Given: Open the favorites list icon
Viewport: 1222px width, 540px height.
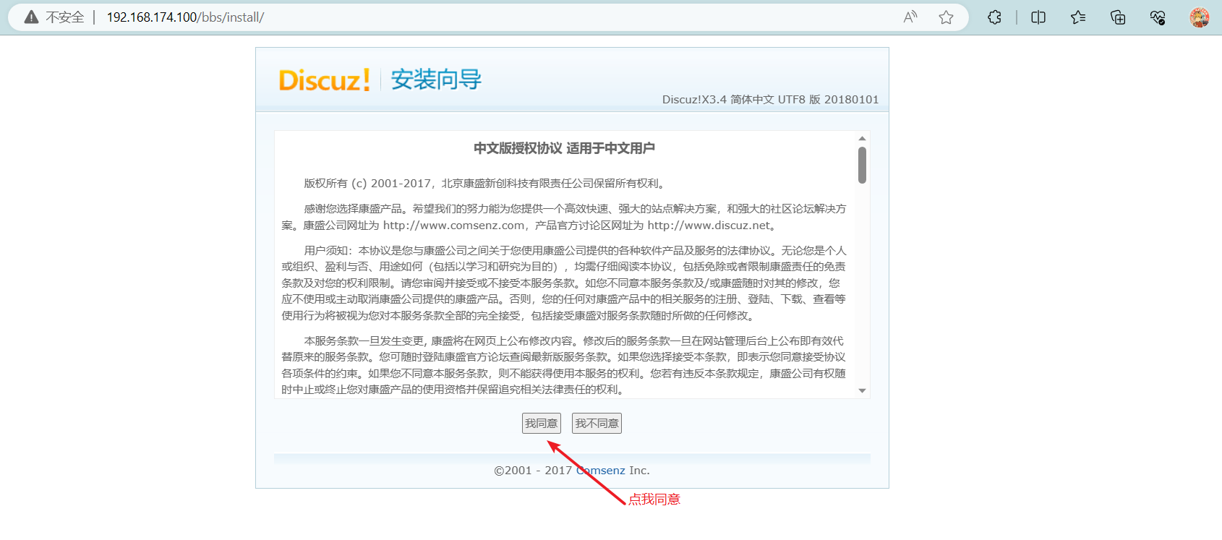Looking at the screenshot, I should [x=1078, y=17].
